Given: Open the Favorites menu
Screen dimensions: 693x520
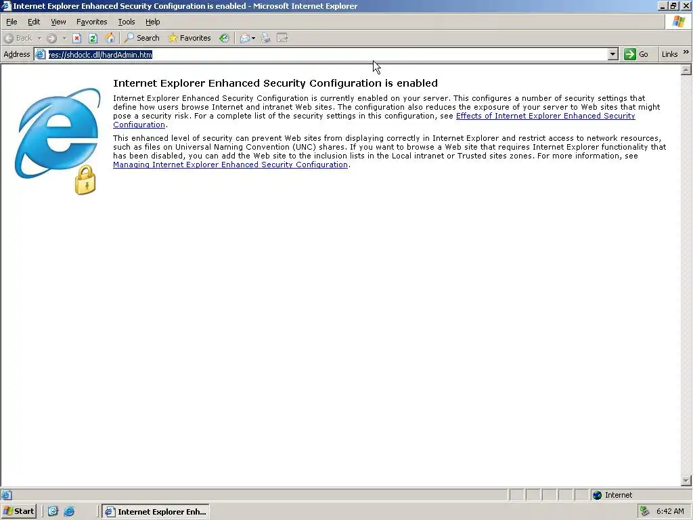Looking at the screenshot, I should tap(92, 22).
